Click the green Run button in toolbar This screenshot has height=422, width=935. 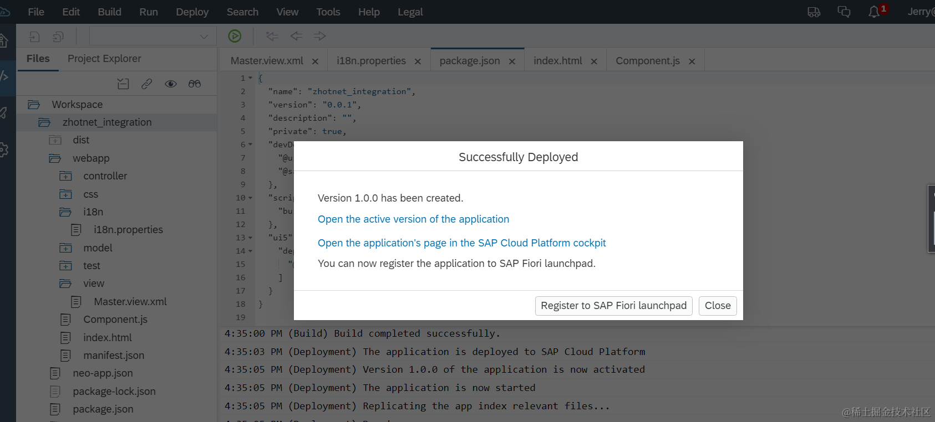[235, 36]
